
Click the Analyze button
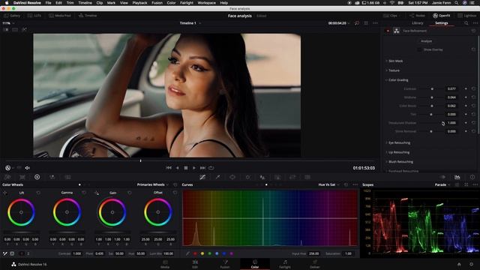click(426, 41)
